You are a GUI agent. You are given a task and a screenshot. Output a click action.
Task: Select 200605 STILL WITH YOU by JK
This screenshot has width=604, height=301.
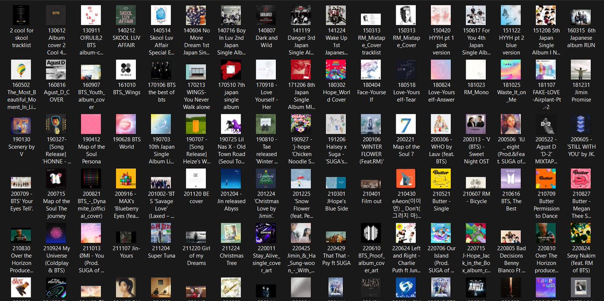581,124
